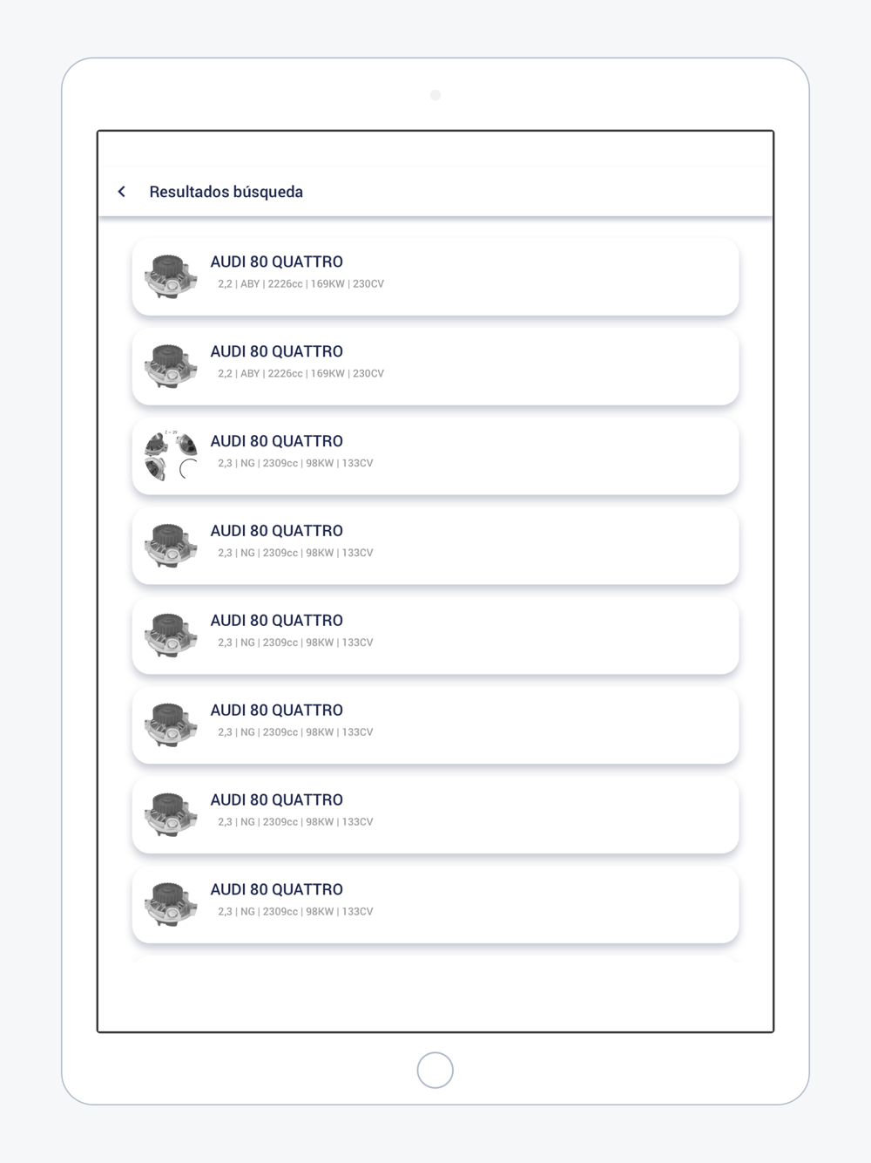Open the seventh AUDI 80 QUATTRO card
This screenshot has height=1163, width=871.
(x=435, y=815)
